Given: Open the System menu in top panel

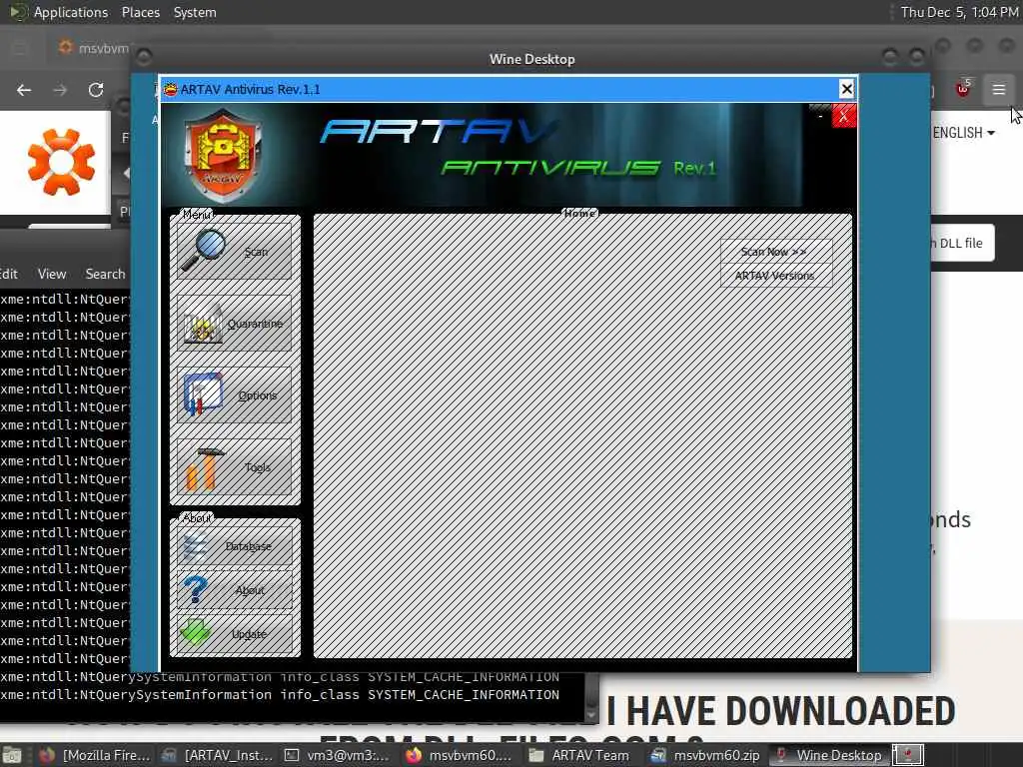Looking at the screenshot, I should pos(195,12).
